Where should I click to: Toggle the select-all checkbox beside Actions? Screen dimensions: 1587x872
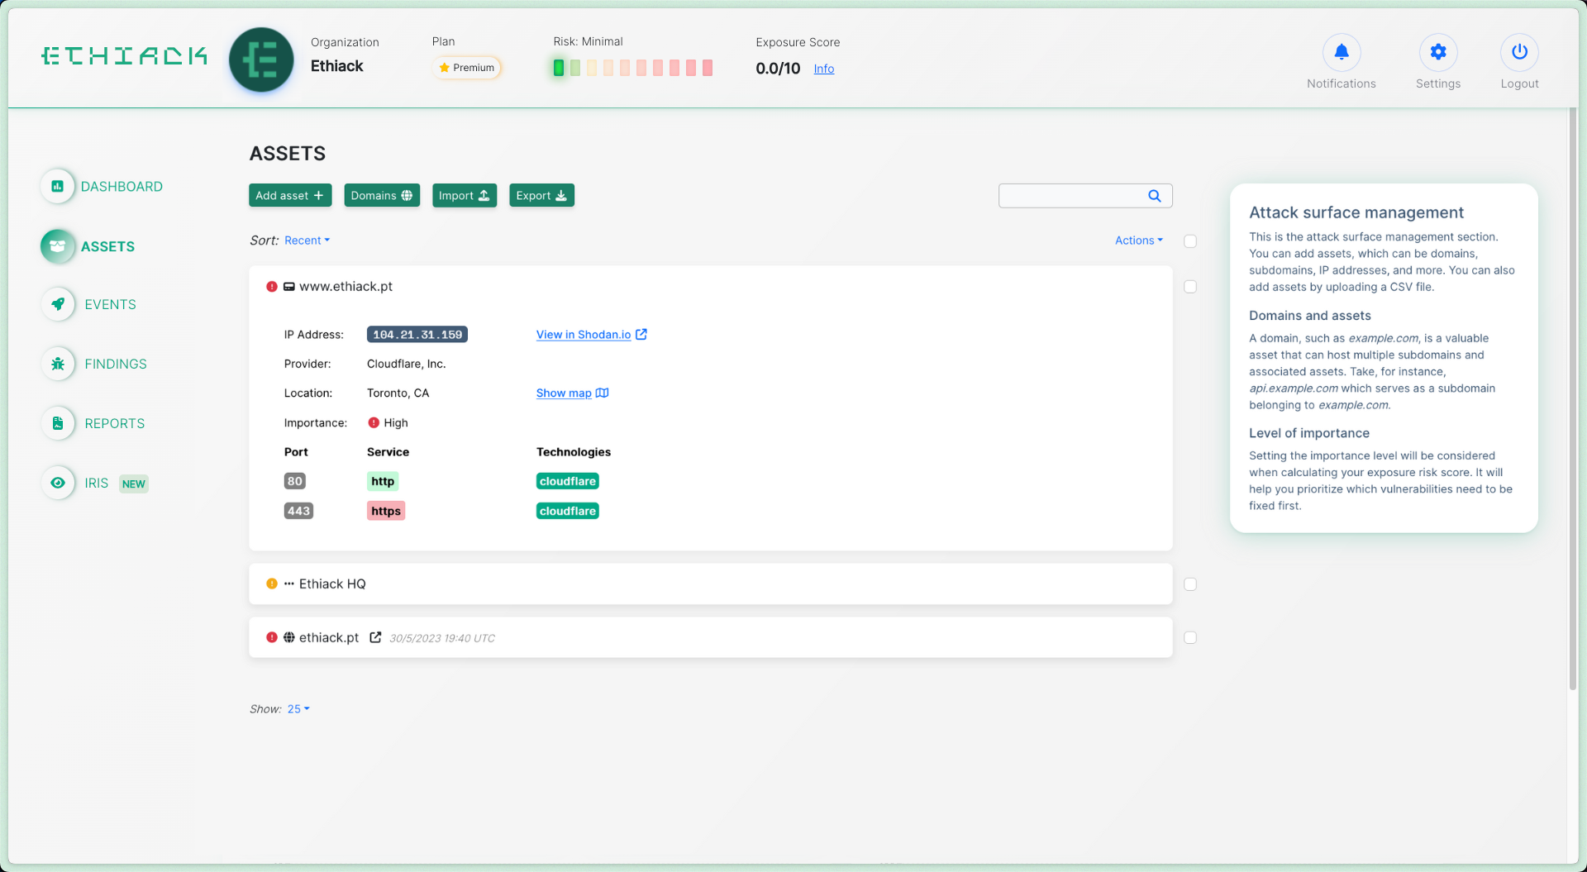tap(1190, 241)
